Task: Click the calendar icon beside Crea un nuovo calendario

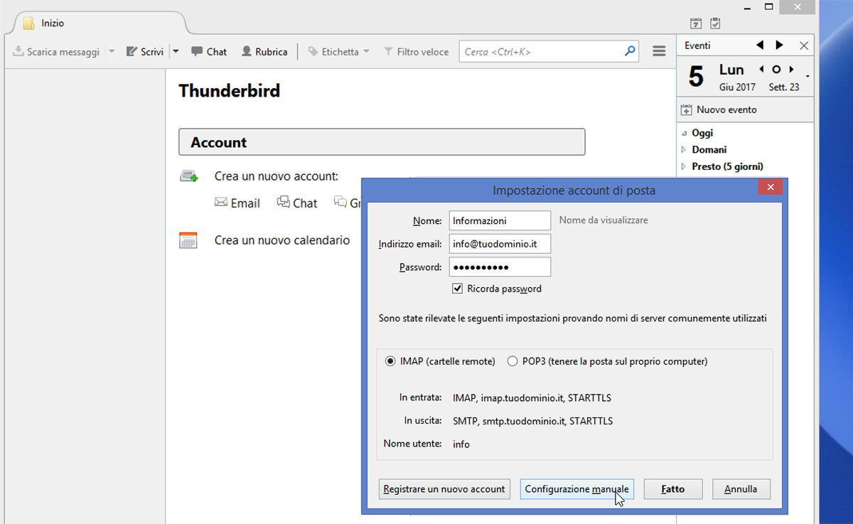Action: tap(188, 240)
